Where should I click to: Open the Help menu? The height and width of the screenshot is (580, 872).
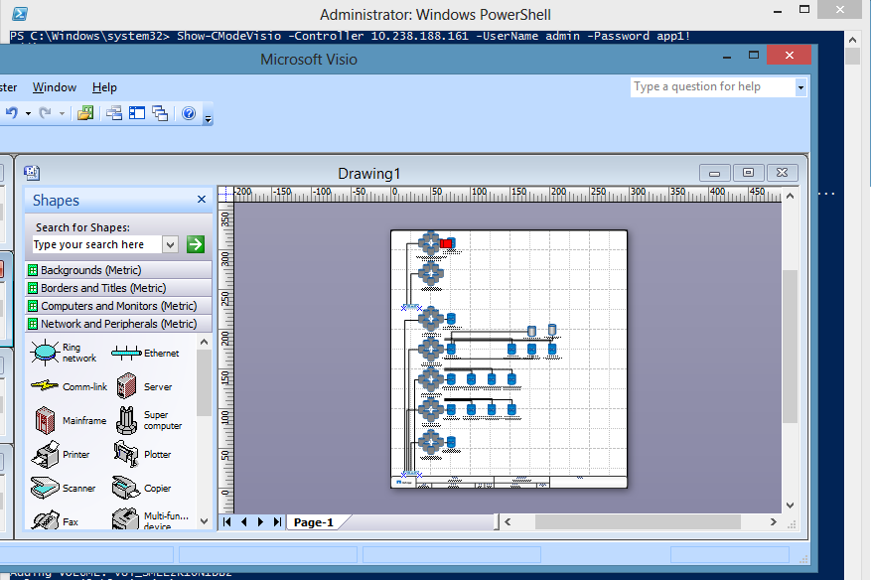pos(104,87)
